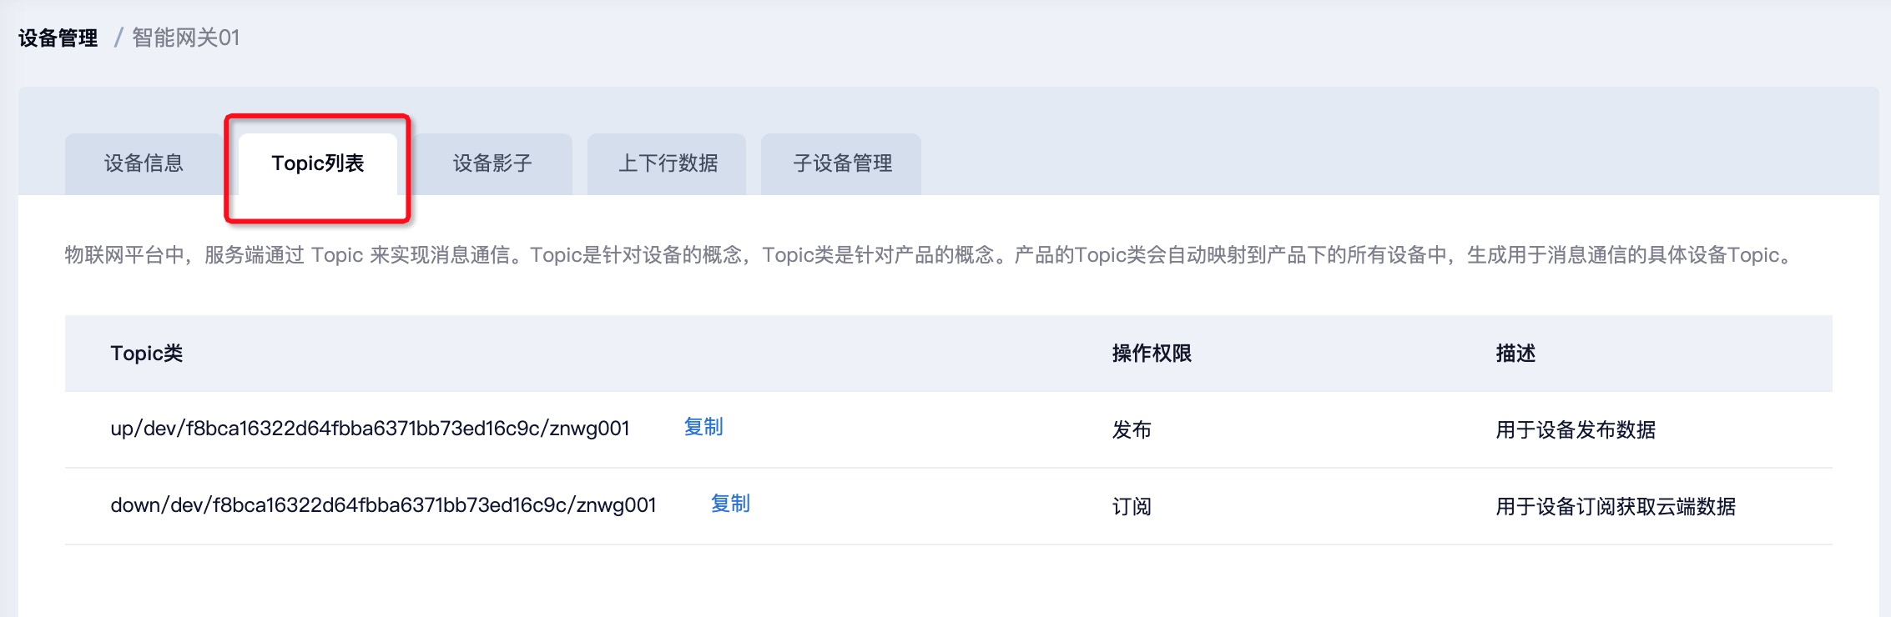The image size is (1891, 617).
Task: Click the breadcrumb slash separator
Action: pyautogui.click(x=118, y=38)
